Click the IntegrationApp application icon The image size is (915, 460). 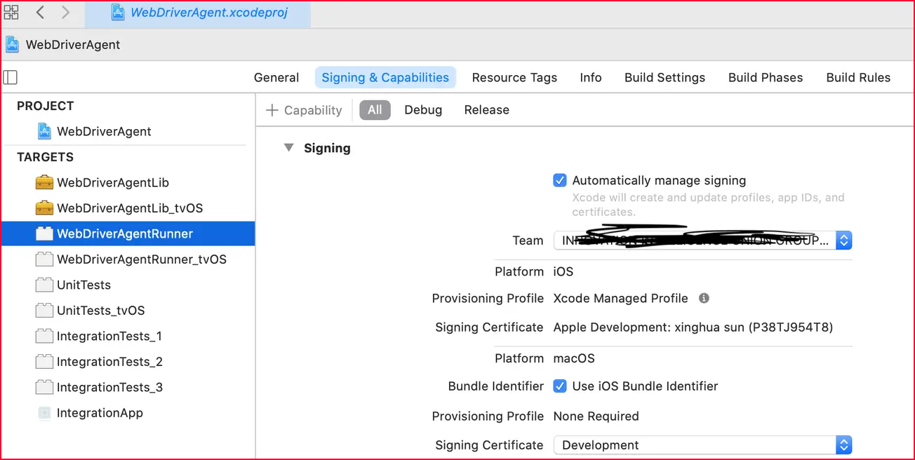[x=44, y=413]
